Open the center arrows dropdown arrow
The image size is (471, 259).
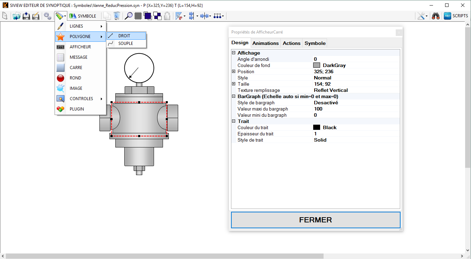point(210,16)
